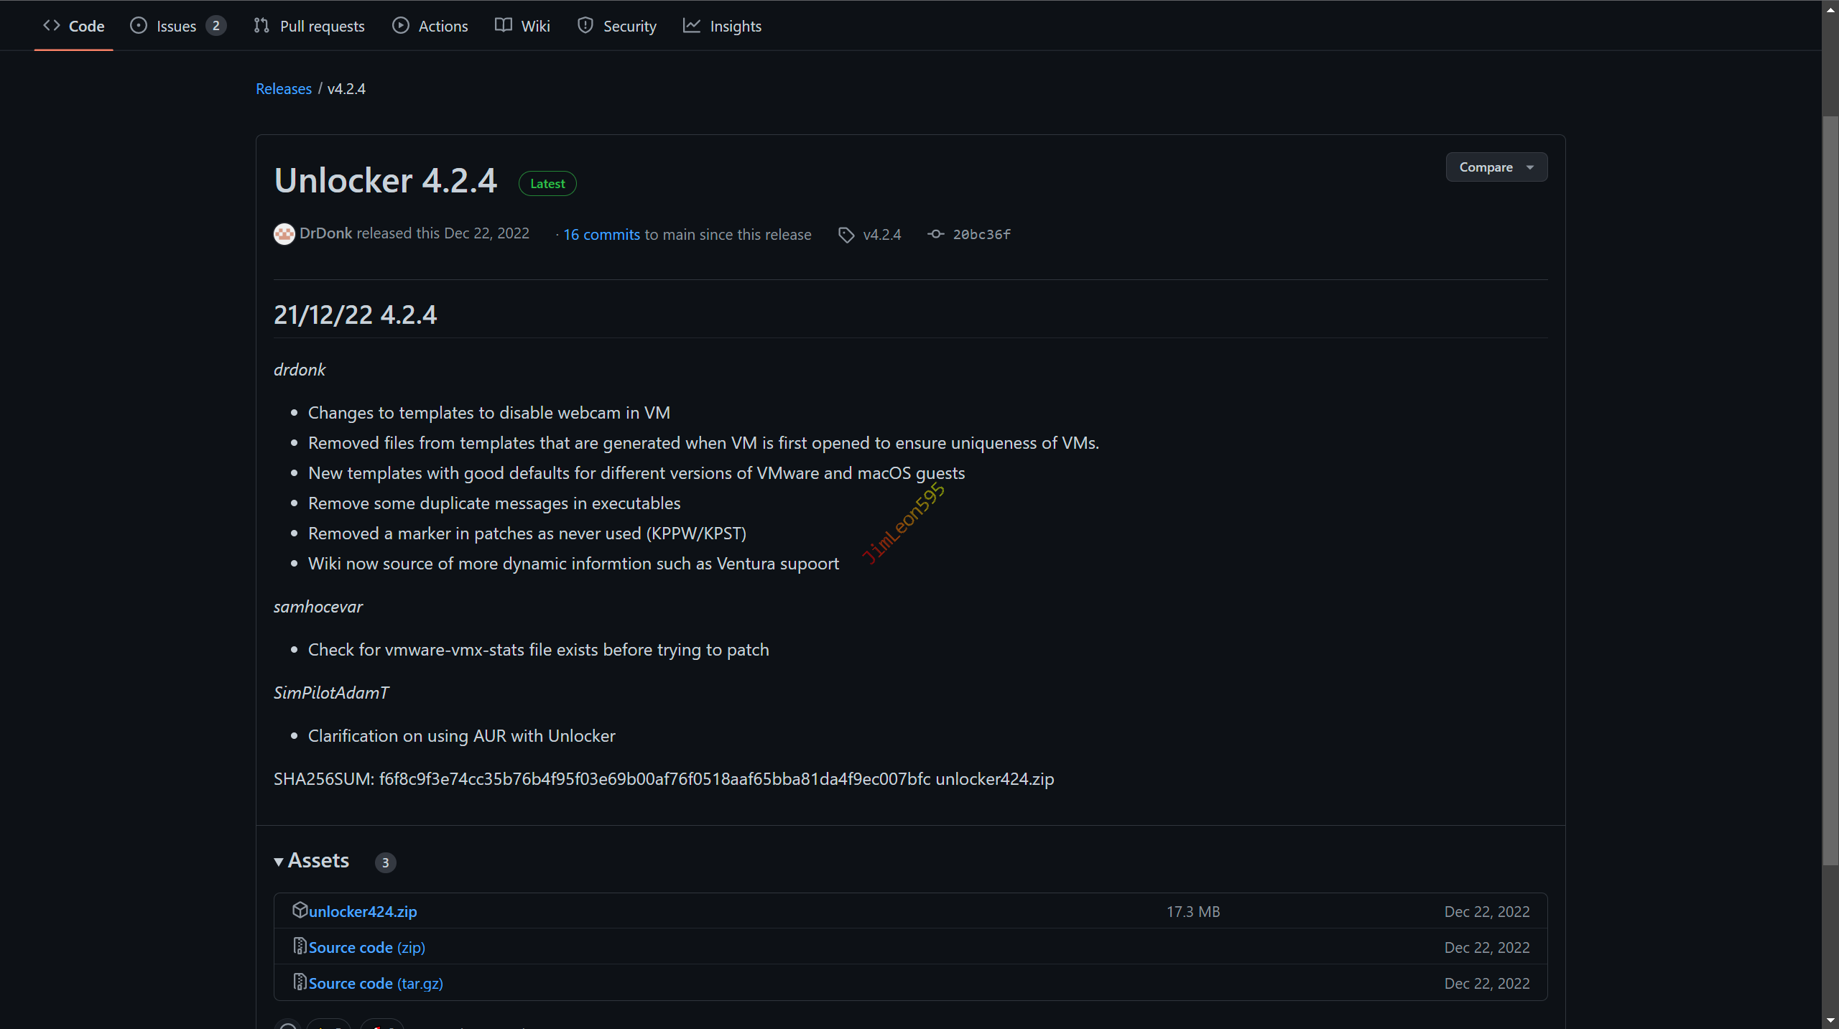
Task: Click the Pull requests branch icon
Action: pyautogui.click(x=261, y=26)
